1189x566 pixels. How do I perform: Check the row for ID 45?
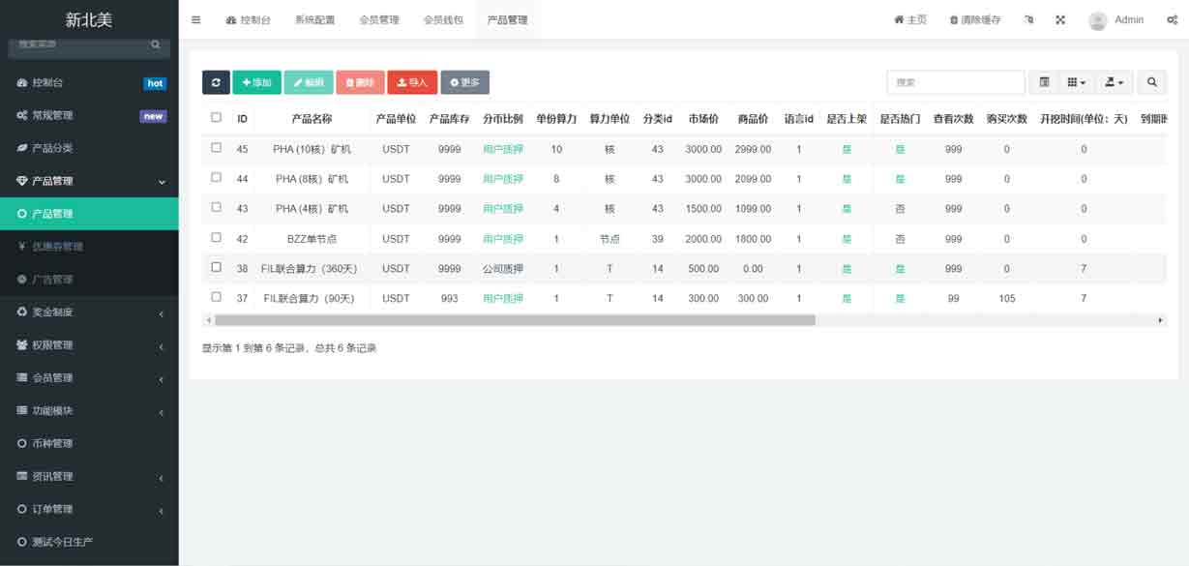click(x=216, y=148)
